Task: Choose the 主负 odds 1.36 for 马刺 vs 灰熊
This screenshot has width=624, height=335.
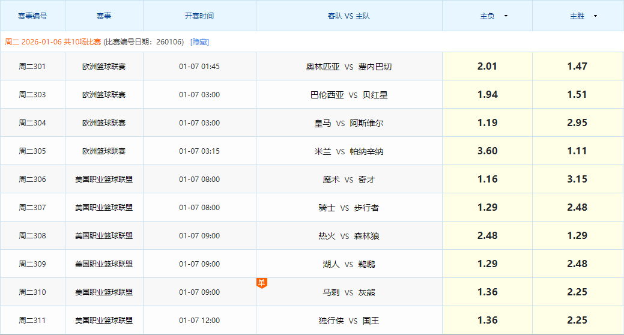Action: [x=487, y=292]
